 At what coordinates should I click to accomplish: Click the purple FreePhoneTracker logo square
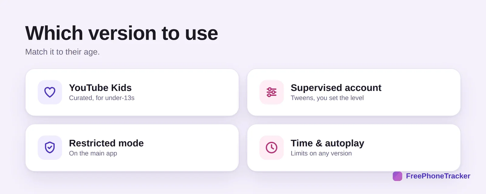[397, 176]
